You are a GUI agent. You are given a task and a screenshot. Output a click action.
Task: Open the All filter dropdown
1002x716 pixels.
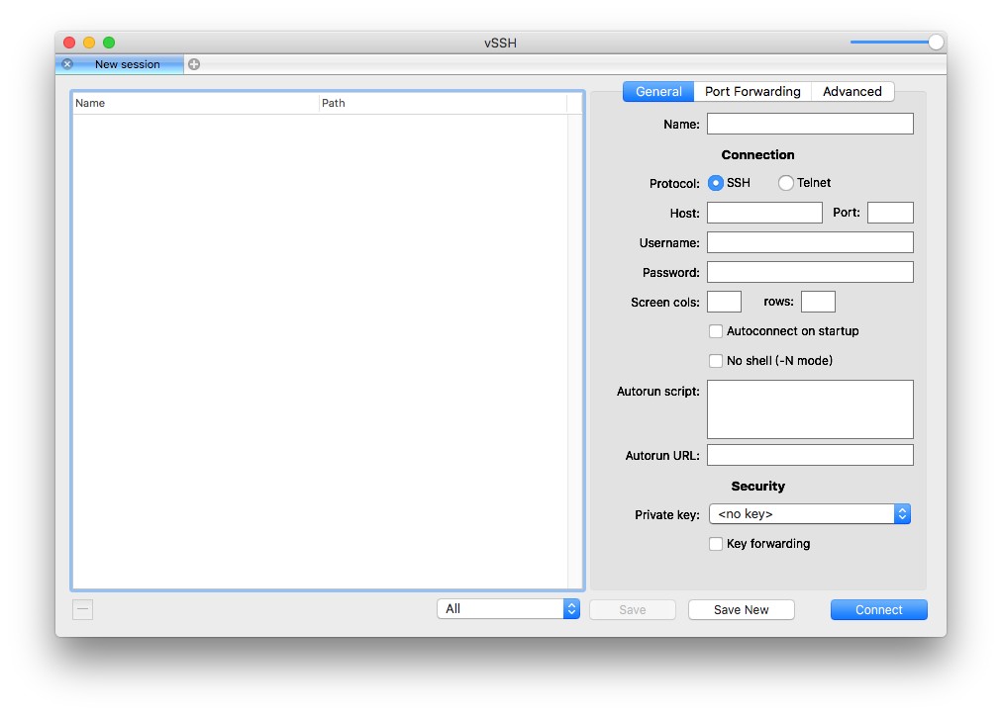coord(509,609)
